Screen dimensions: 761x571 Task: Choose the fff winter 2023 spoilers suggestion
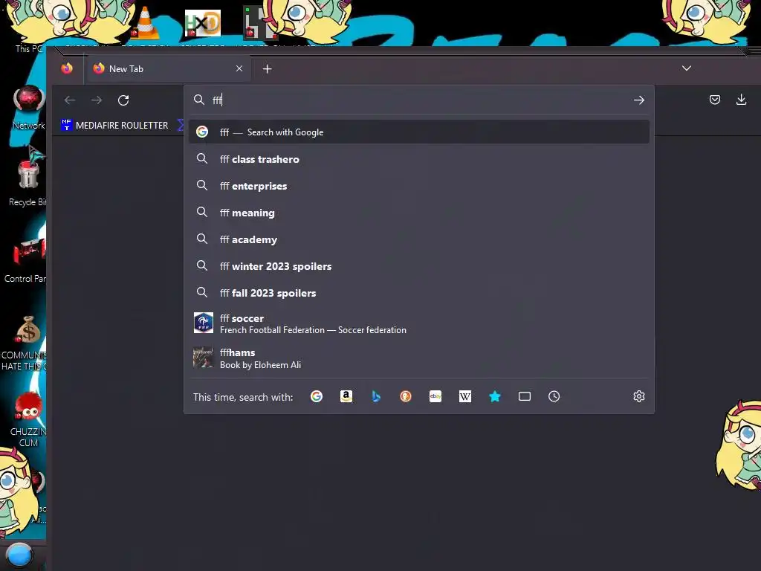click(x=419, y=266)
